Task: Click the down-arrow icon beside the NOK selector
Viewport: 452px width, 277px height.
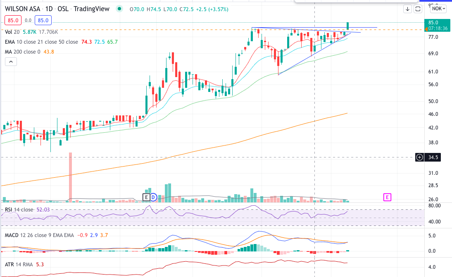Action: pos(407,9)
